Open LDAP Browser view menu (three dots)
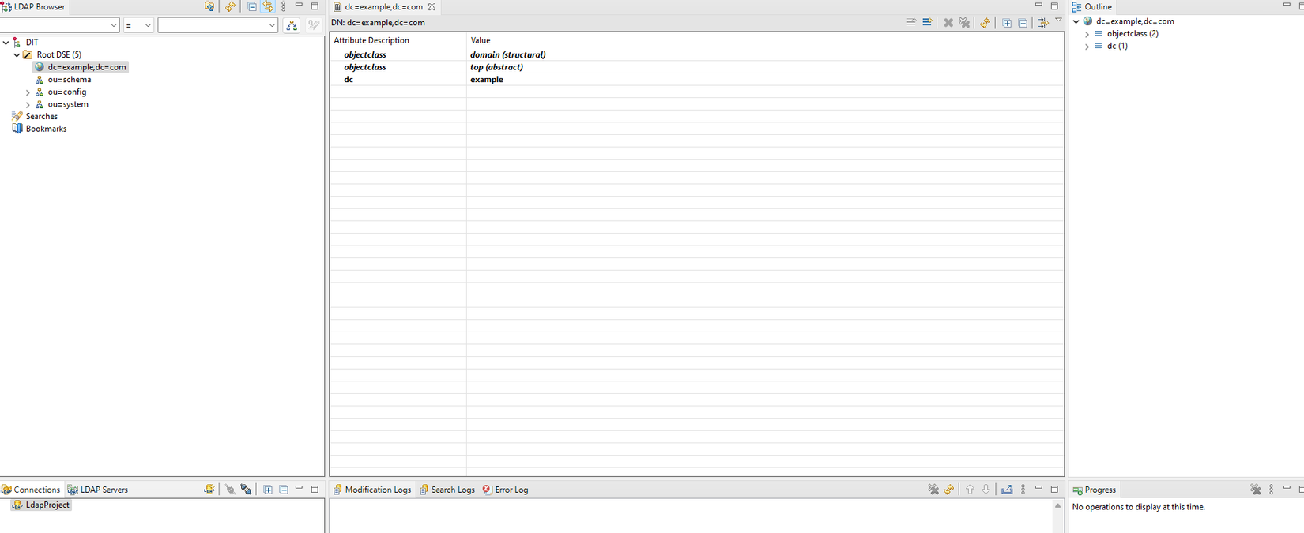 (x=284, y=6)
